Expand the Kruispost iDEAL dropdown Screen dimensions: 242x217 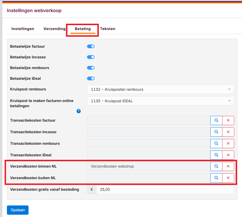160,101
